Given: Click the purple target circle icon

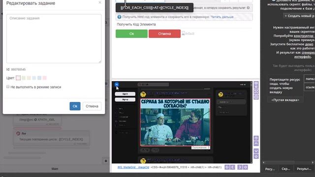Looking at the screenshot, I should [256, 97].
